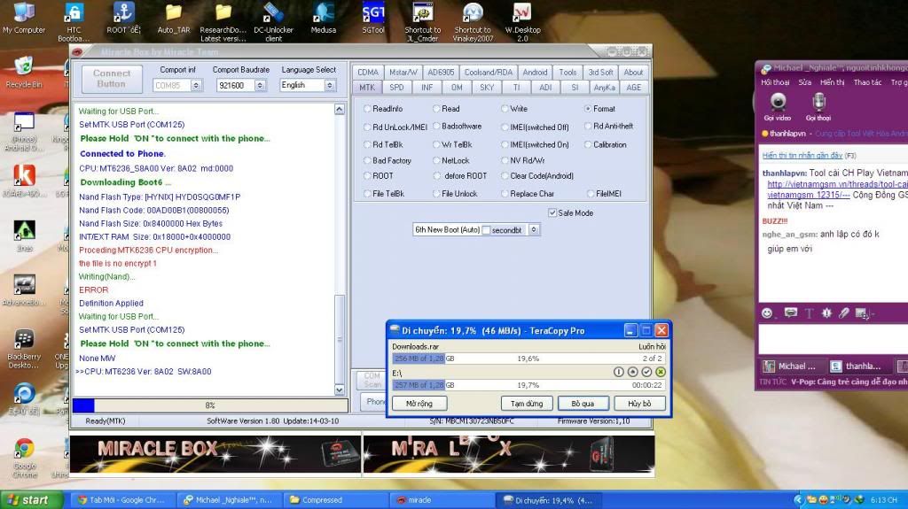908x509 pixels.
Task: Click the Connect Button
Action: [x=112, y=79]
